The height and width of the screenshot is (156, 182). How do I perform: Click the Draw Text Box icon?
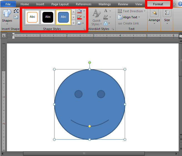(x=16, y=17)
